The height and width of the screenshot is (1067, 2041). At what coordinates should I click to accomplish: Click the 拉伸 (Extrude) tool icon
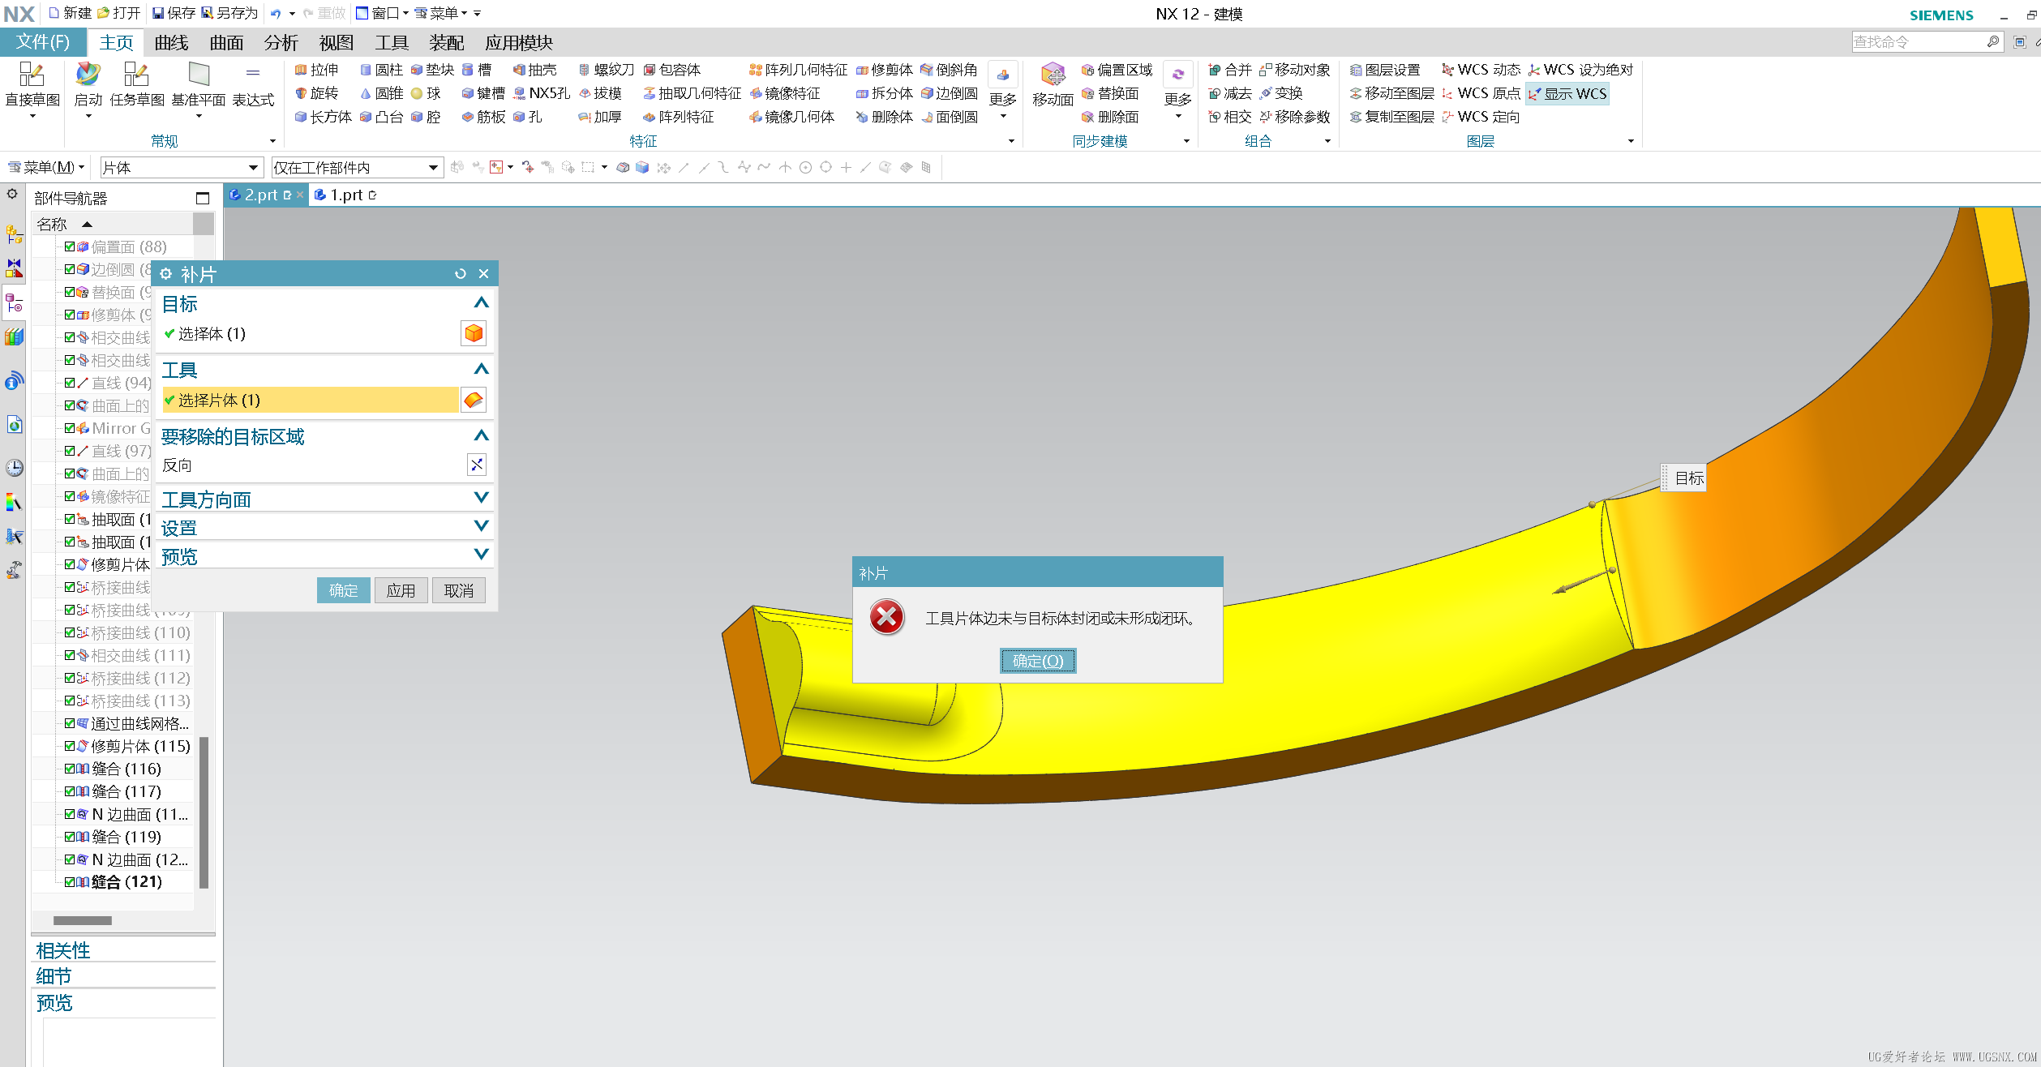[301, 70]
